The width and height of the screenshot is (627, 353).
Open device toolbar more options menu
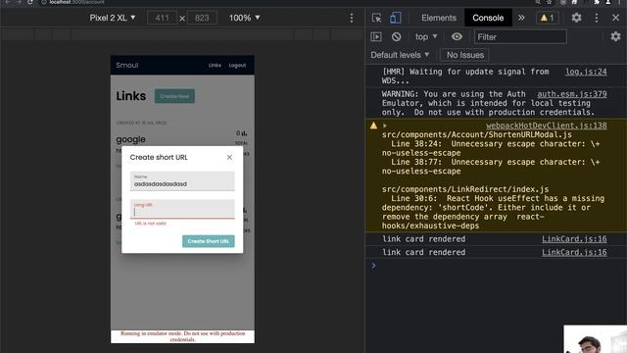[351, 18]
